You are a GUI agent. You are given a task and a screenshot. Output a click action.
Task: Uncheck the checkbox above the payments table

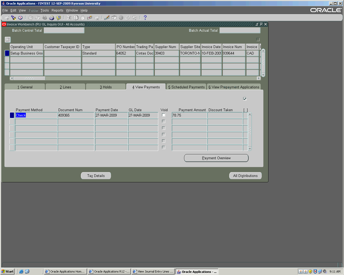pos(245,99)
